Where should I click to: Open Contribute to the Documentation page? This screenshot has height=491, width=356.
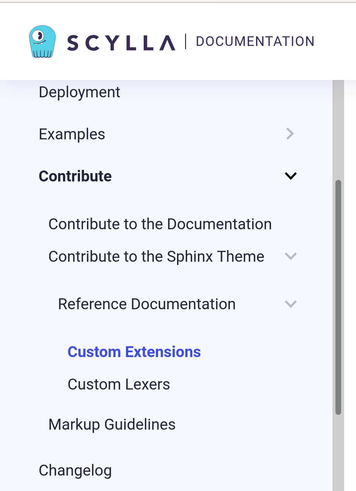[x=160, y=224]
